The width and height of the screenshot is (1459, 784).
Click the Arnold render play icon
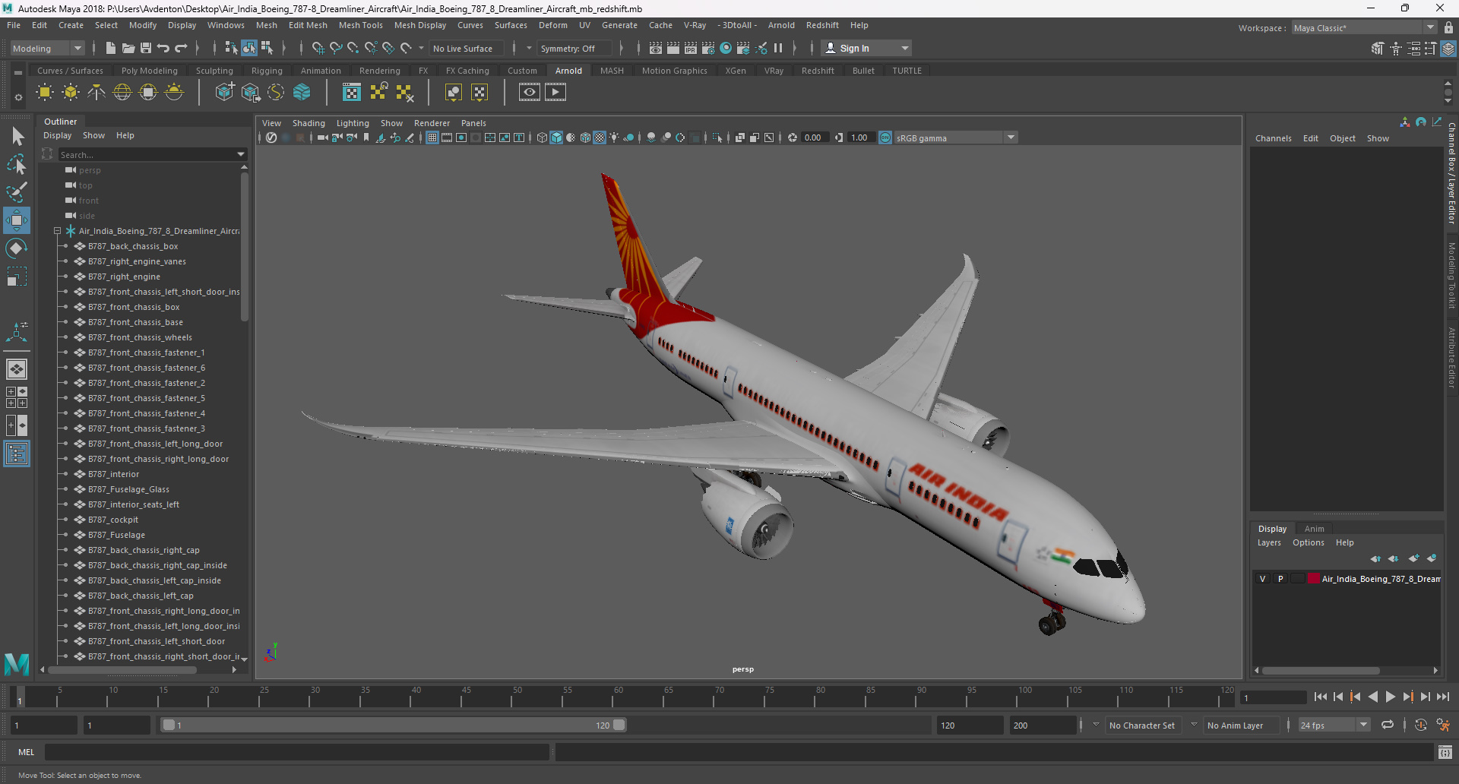point(555,93)
